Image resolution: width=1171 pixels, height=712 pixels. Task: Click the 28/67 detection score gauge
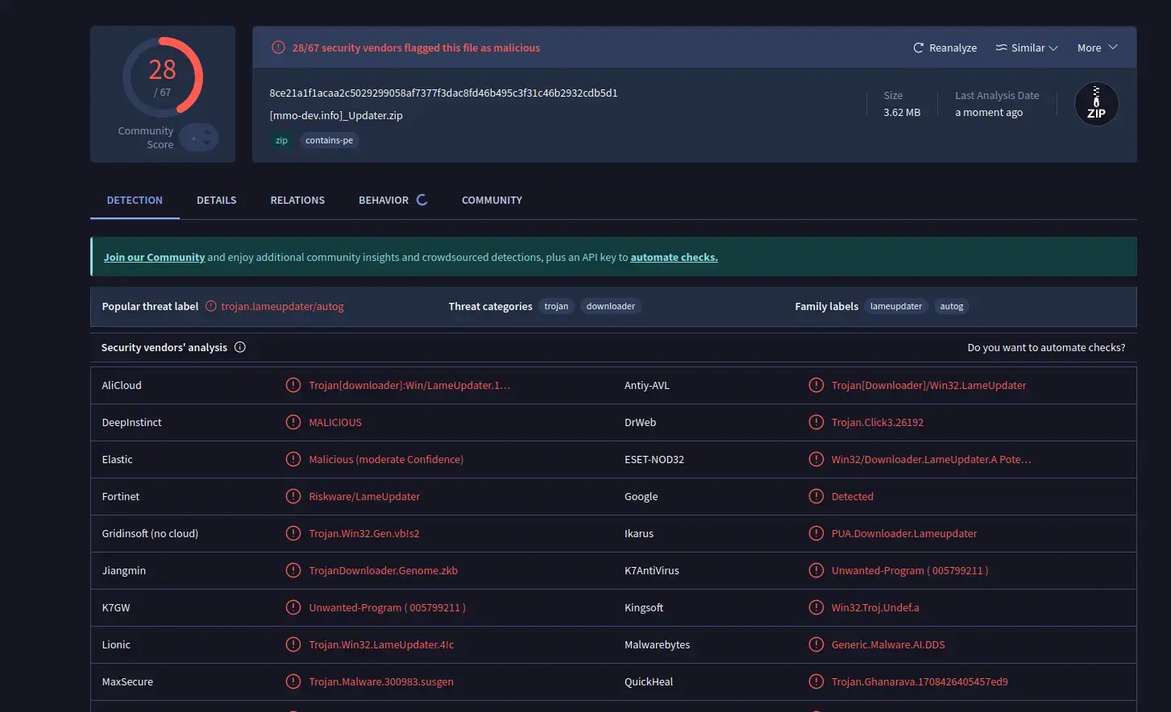pyautogui.click(x=162, y=77)
